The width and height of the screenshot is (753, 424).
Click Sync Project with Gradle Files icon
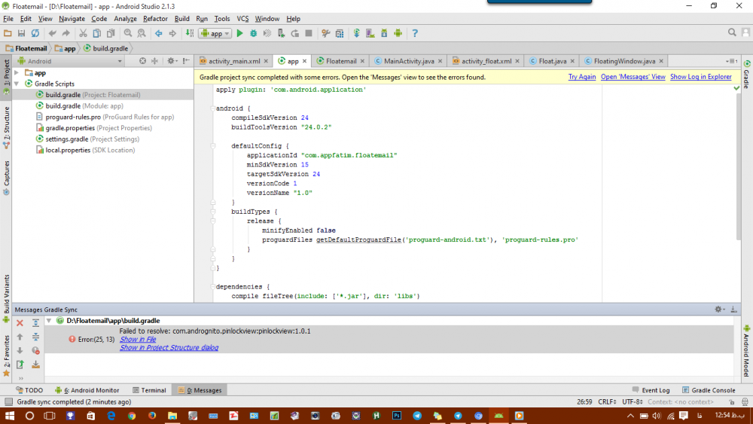[356, 33]
